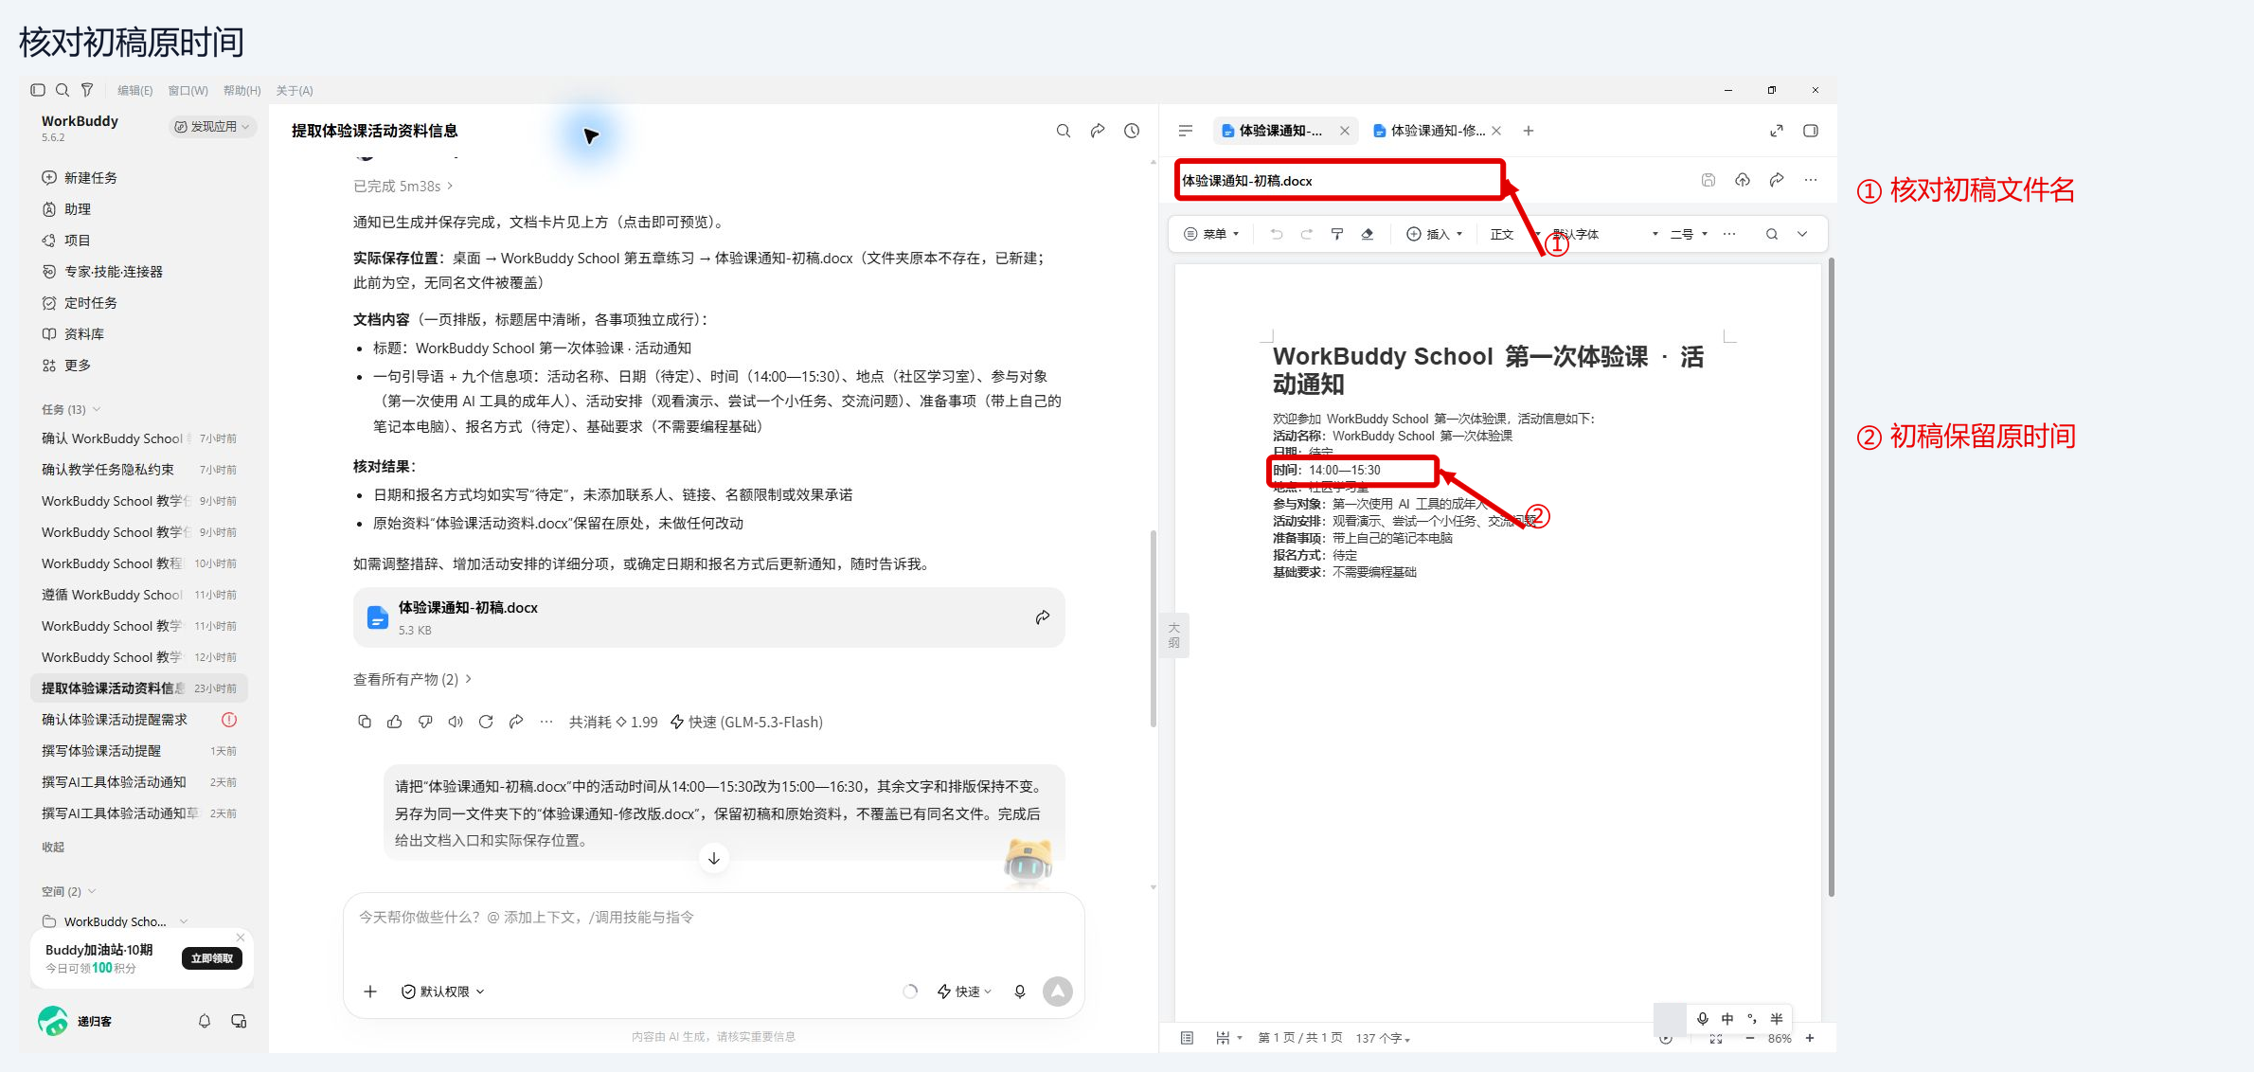
Task: Open the 插入 dropdown in document toolbar
Action: tap(1436, 234)
